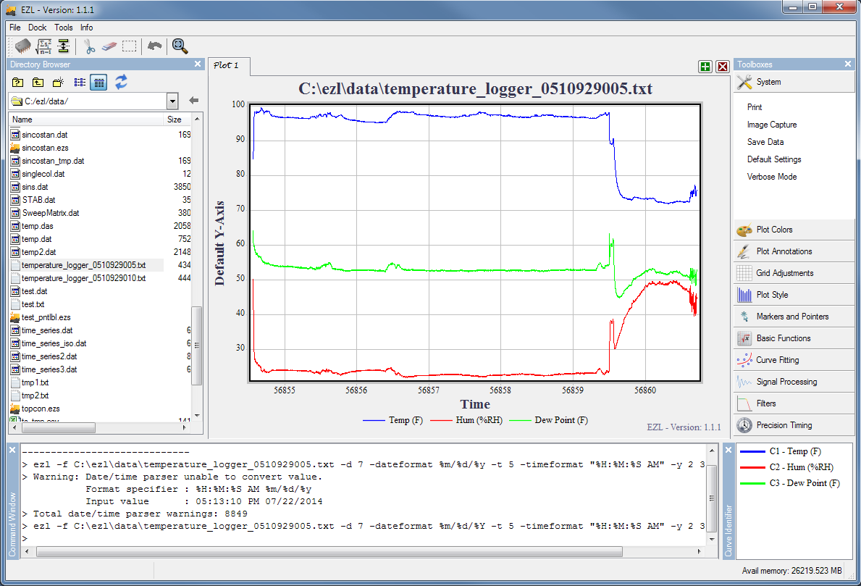Open the Info menu
The width and height of the screenshot is (861, 586).
pyautogui.click(x=86, y=28)
